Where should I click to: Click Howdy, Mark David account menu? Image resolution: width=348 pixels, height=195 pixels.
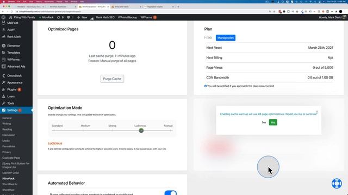pyautogui.click(x=332, y=17)
